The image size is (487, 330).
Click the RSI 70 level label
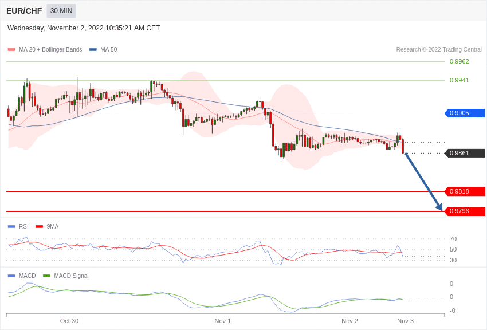453,239
